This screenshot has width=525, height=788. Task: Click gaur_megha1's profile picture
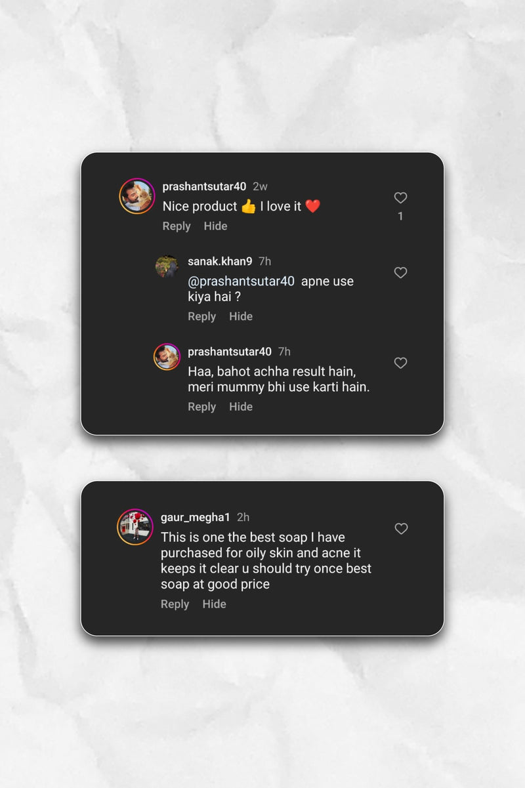click(x=135, y=527)
